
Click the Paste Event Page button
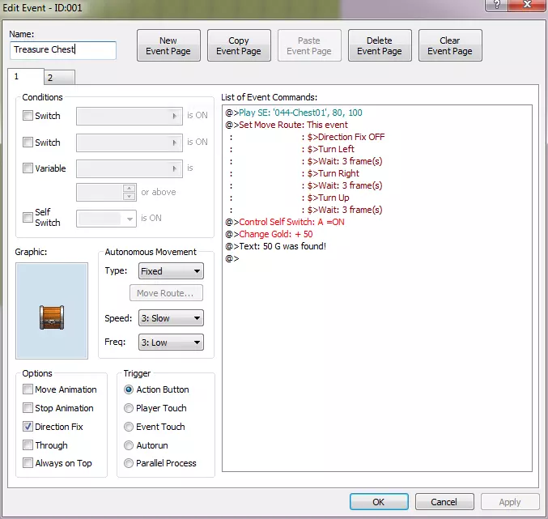(309, 45)
